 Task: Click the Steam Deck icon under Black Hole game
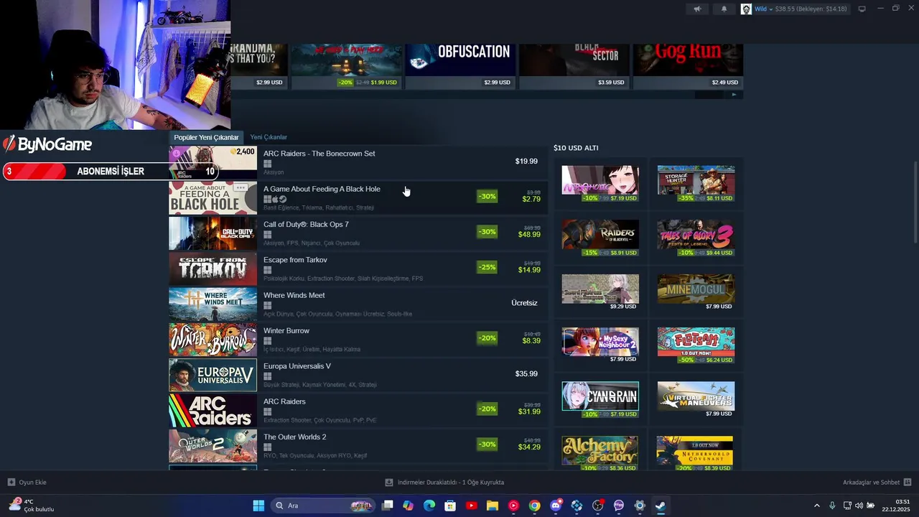click(x=283, y=200)
